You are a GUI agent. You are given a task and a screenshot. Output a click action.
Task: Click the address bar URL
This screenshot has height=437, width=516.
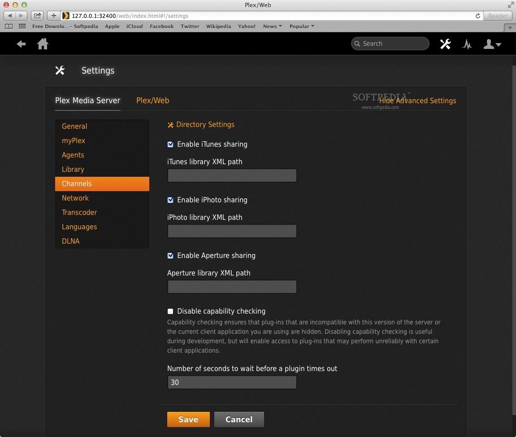(x=130, y=16)
